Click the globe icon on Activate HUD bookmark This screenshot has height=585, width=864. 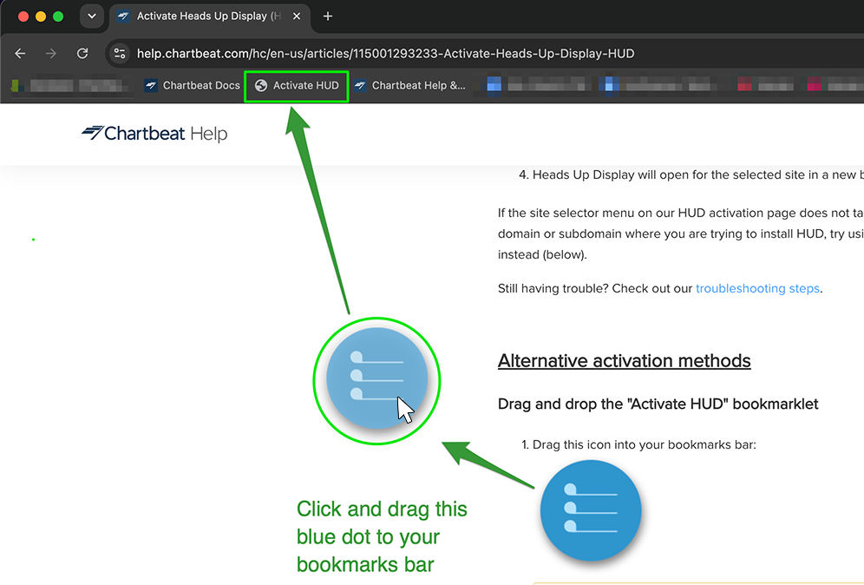point(261,85)
